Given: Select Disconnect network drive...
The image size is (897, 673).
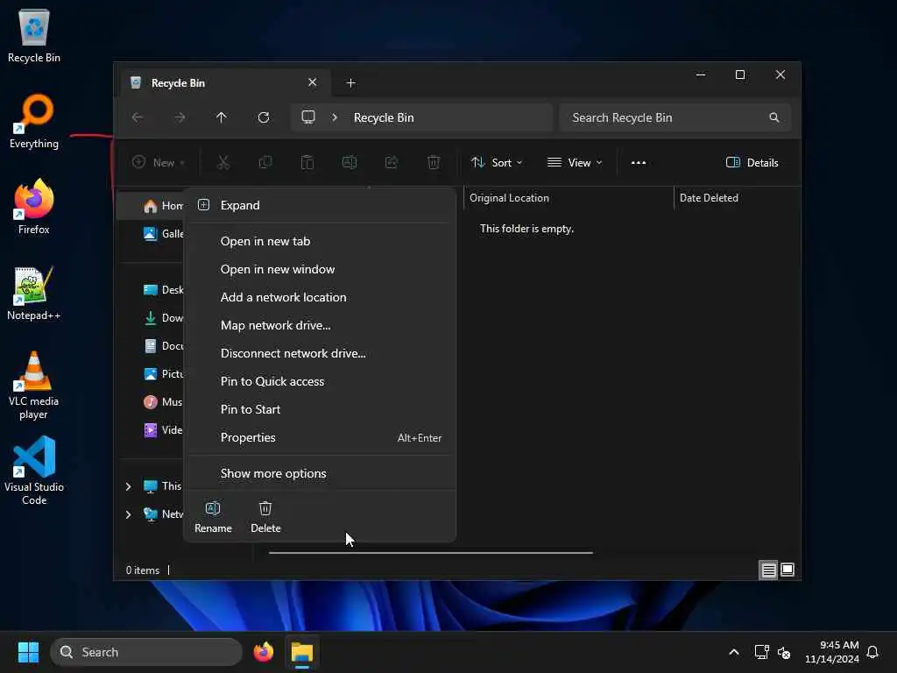Looking at the screenshot, I should [x=319, y=353].
